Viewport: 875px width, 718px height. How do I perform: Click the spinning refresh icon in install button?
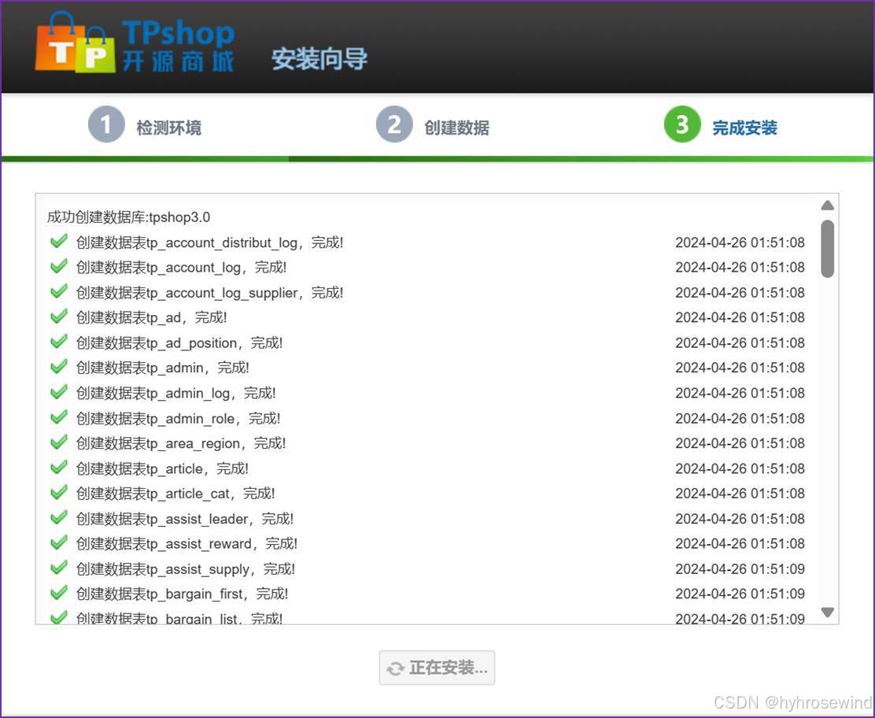pos(396,668)
